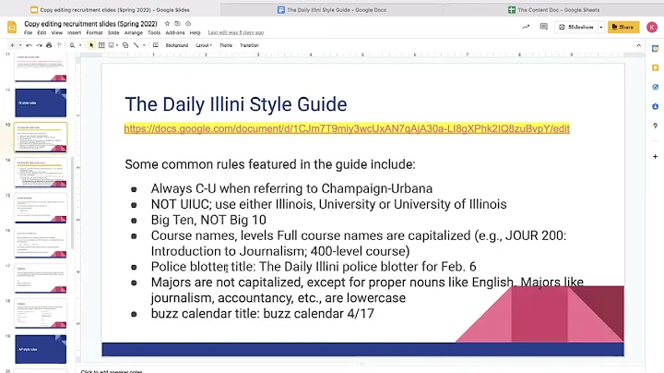Screen dimensions: 664x373
Task: Open the Help menu
Action: click(x=195, y=32)
